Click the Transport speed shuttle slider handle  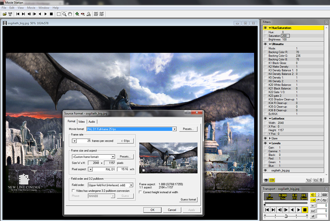pos(286,216)
